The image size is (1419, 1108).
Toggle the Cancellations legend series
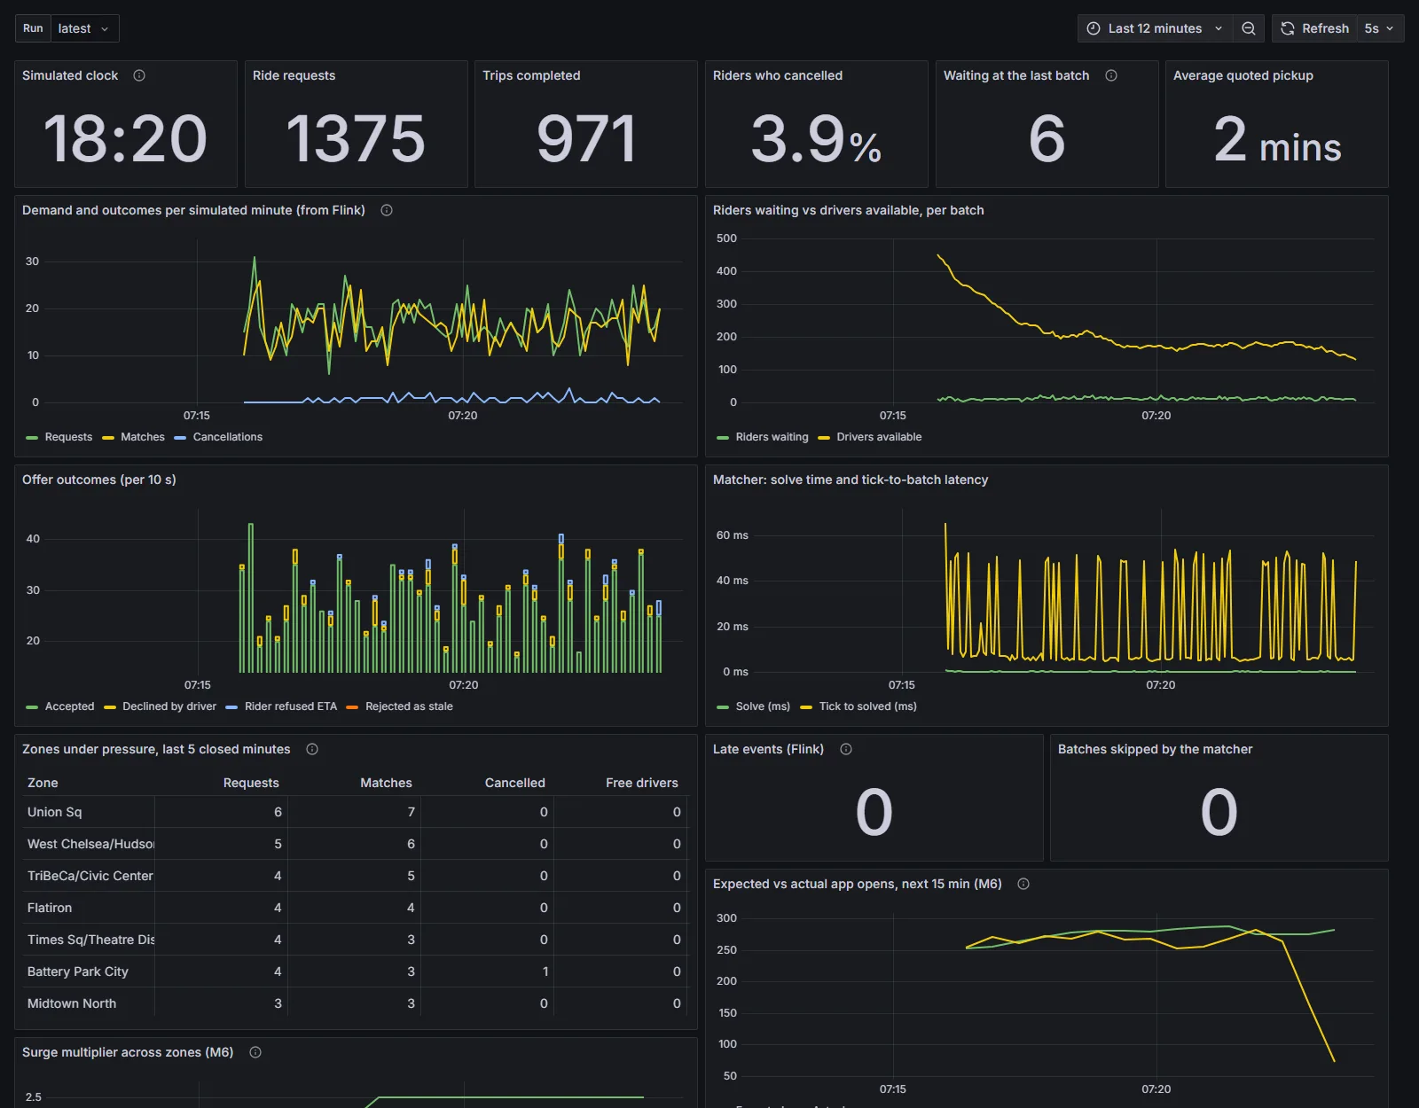pos(228,437)
